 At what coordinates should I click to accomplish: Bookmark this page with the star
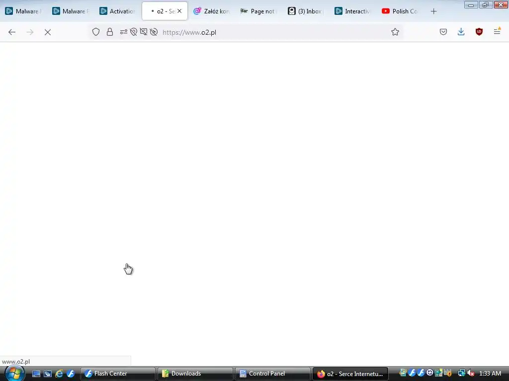[395, 32]
